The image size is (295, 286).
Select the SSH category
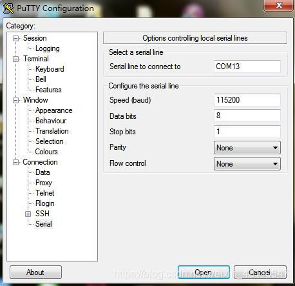coord(43,214)
